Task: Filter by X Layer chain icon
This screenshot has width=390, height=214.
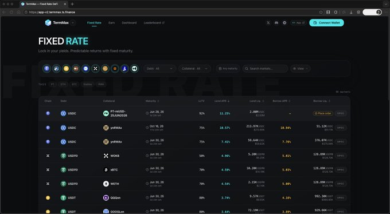Action: [x=95, y=69]
